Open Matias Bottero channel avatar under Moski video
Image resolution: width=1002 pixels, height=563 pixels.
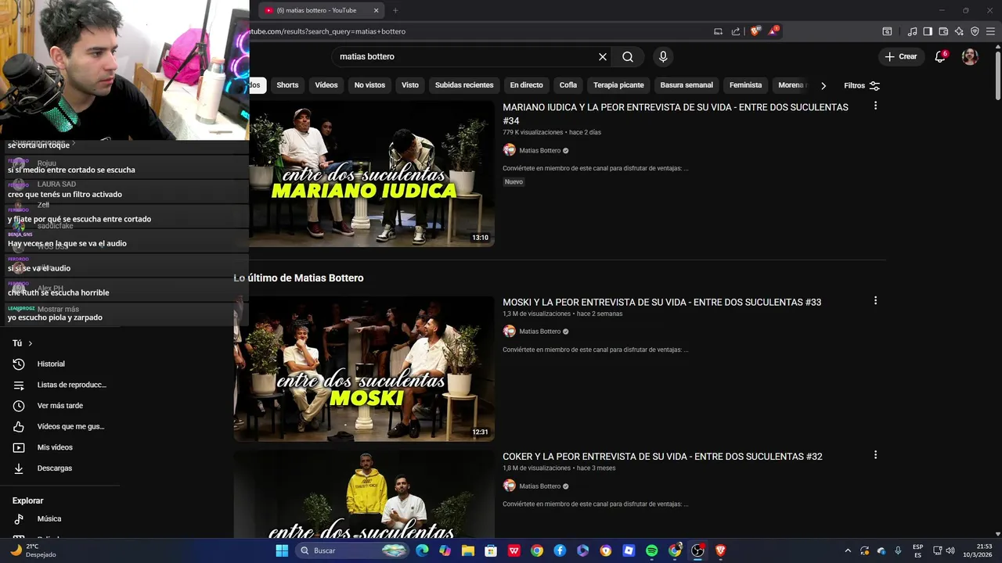(509, 332)
